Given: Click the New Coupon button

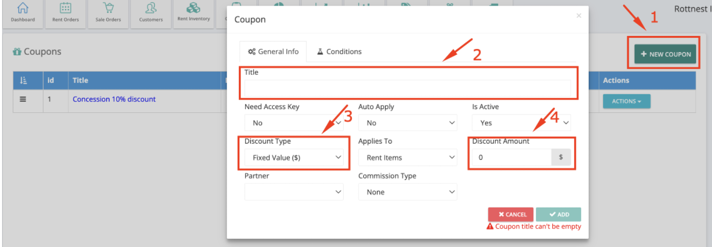Looking at the screenshot, I should coord(665,54).
